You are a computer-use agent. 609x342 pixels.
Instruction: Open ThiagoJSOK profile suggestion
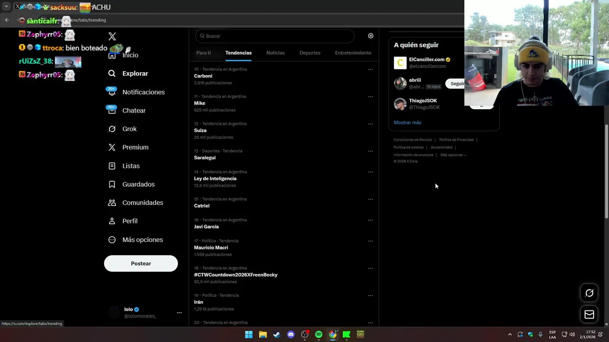tap(423, 101)
